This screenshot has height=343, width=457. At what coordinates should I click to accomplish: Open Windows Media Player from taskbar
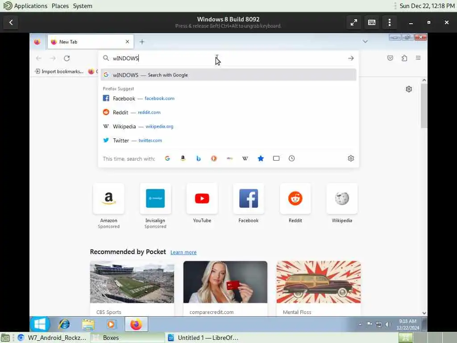tap(111, 324)
